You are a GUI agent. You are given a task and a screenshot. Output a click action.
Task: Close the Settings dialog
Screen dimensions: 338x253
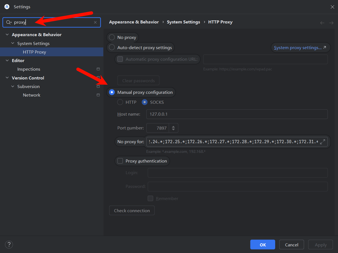click(332, 7)
